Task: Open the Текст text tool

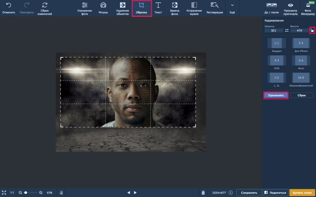Action: click(158, 8)
